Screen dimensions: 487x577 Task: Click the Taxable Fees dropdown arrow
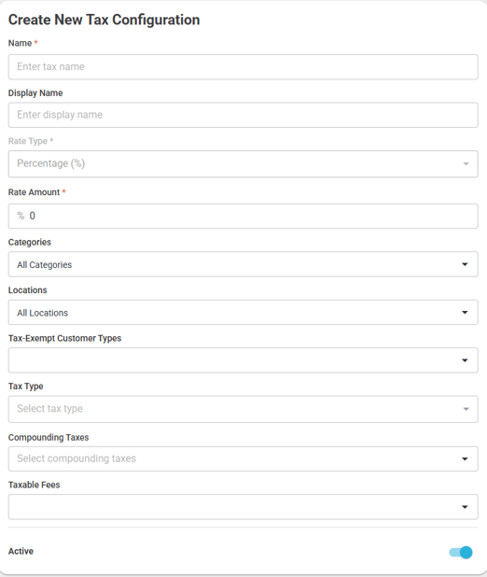pos(465,507)
